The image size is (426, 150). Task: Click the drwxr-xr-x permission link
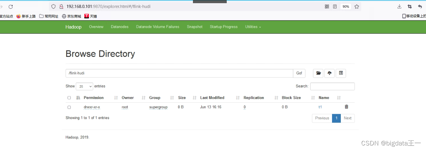92,107
